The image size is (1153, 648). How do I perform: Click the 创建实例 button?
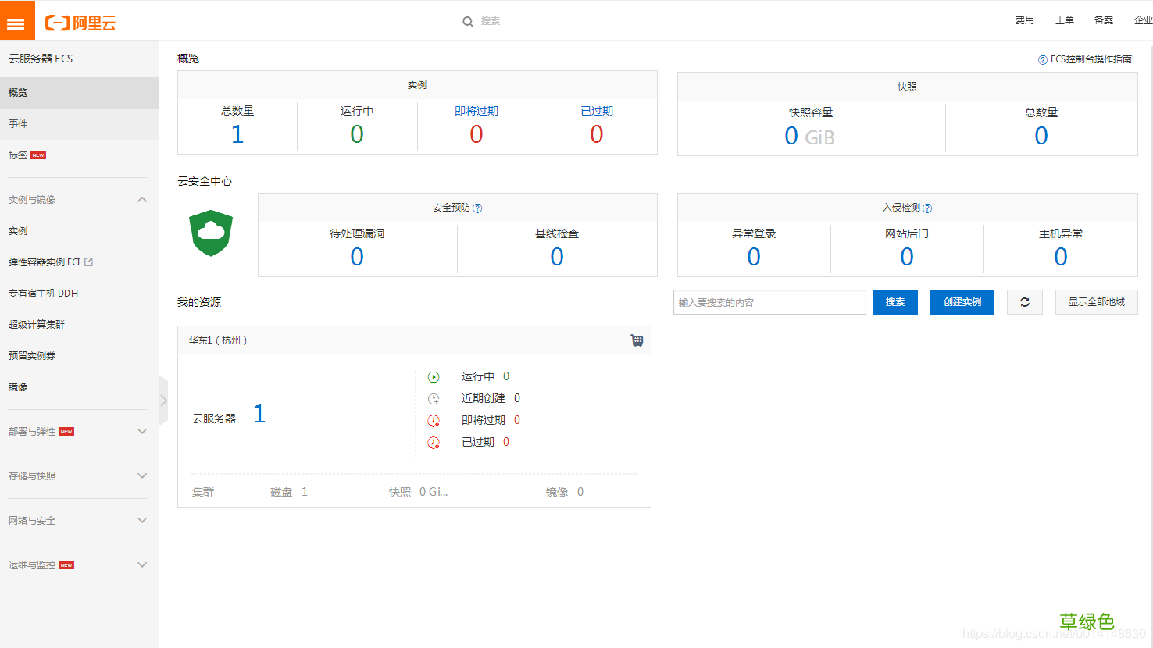pos(962,302)
